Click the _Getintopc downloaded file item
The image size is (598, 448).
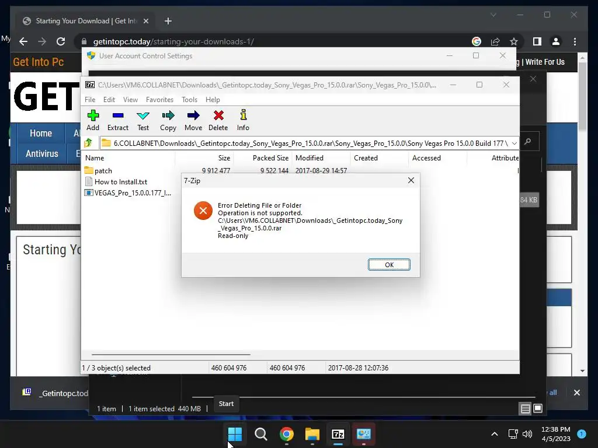point(55,393)
